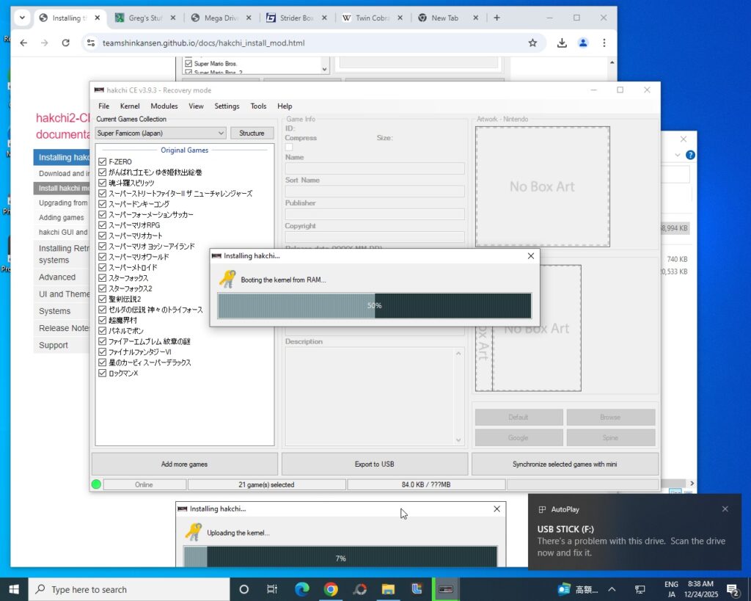
Task: Open File Explorer from the taskbar
Action: [388, 589]
